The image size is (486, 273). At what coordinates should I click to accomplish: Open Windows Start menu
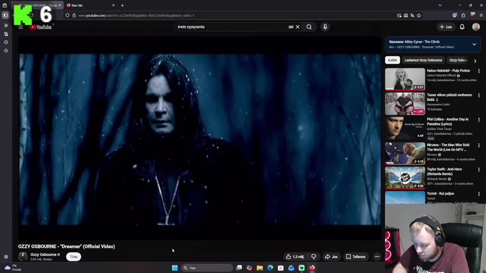175,268
